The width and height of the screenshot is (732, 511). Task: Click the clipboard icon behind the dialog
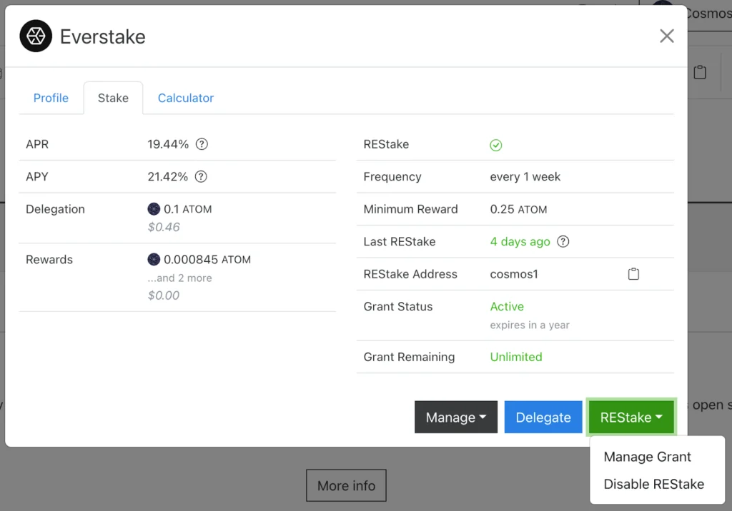tap(700, 72)
